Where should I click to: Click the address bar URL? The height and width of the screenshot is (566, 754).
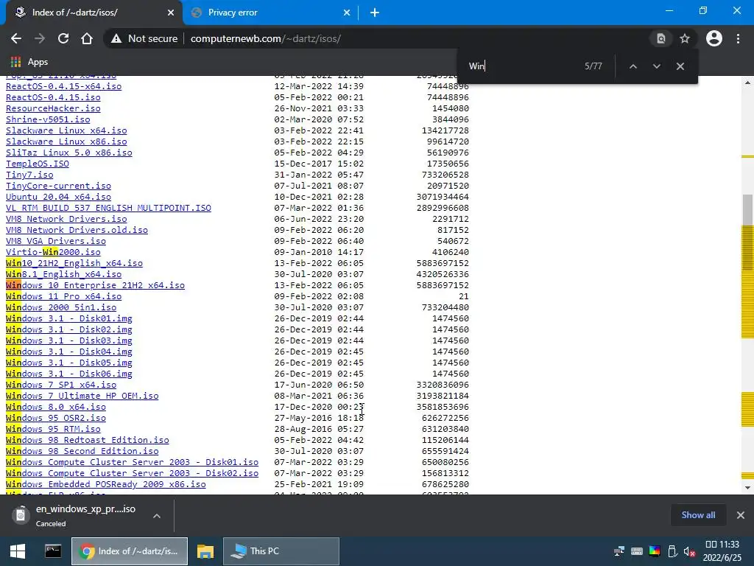265,38
